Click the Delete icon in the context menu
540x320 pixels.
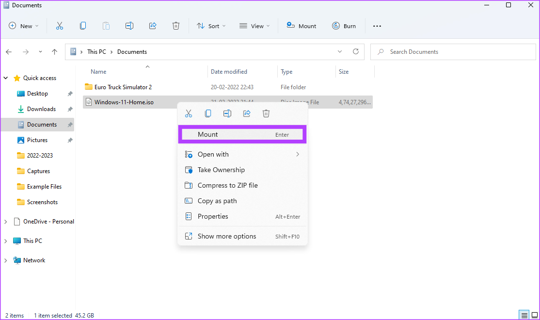pos(266,113)
